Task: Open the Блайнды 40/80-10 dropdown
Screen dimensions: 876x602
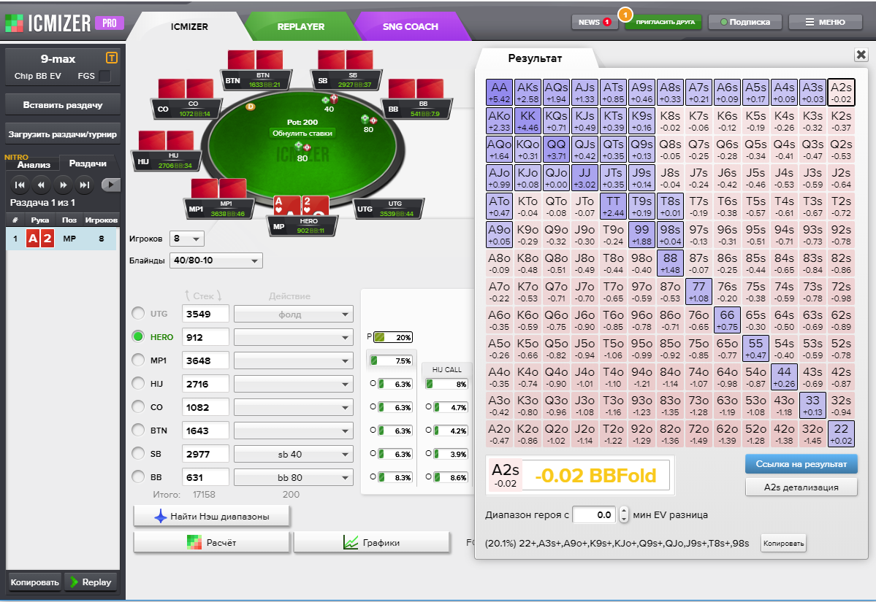Action: click(x=216, y=261)
